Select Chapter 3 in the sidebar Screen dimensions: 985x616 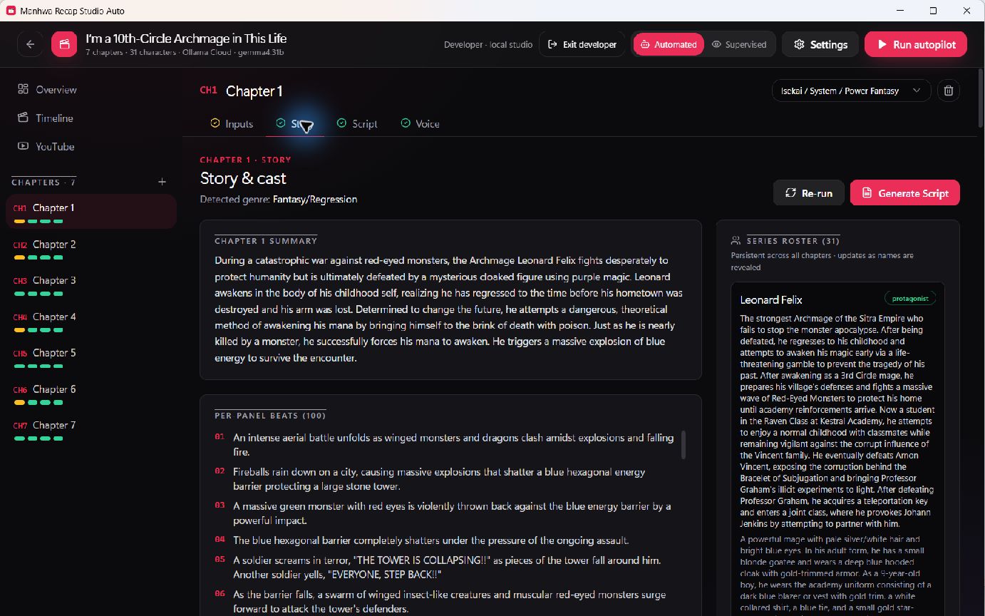[91, 284]
